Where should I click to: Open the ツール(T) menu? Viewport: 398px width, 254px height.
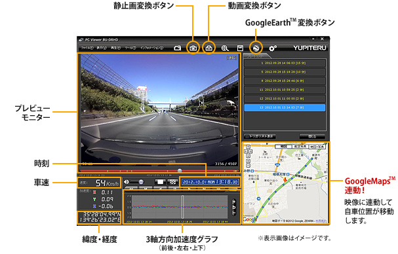click(x=130, y=48)
